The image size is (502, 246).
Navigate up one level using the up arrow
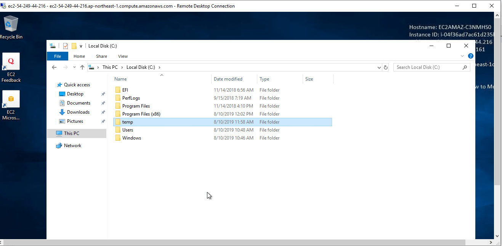click(83, 67)
